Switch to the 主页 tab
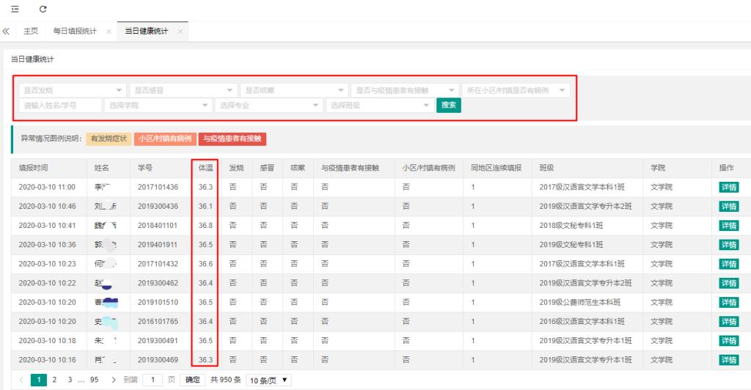 31,32
